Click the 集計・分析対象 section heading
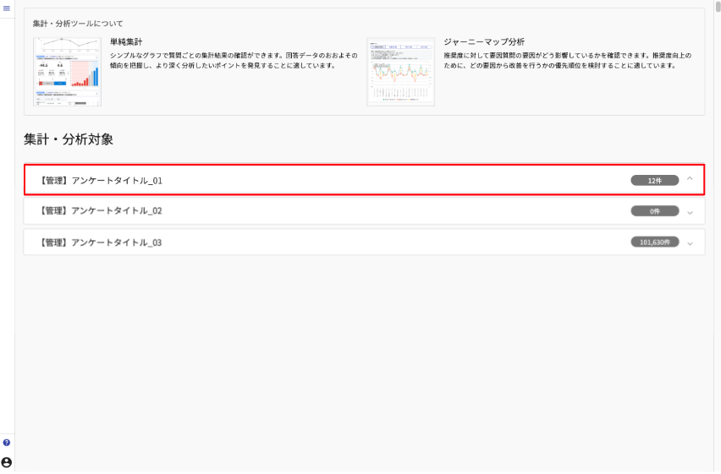This screenshot has height=474, width=721. (69, 139)
